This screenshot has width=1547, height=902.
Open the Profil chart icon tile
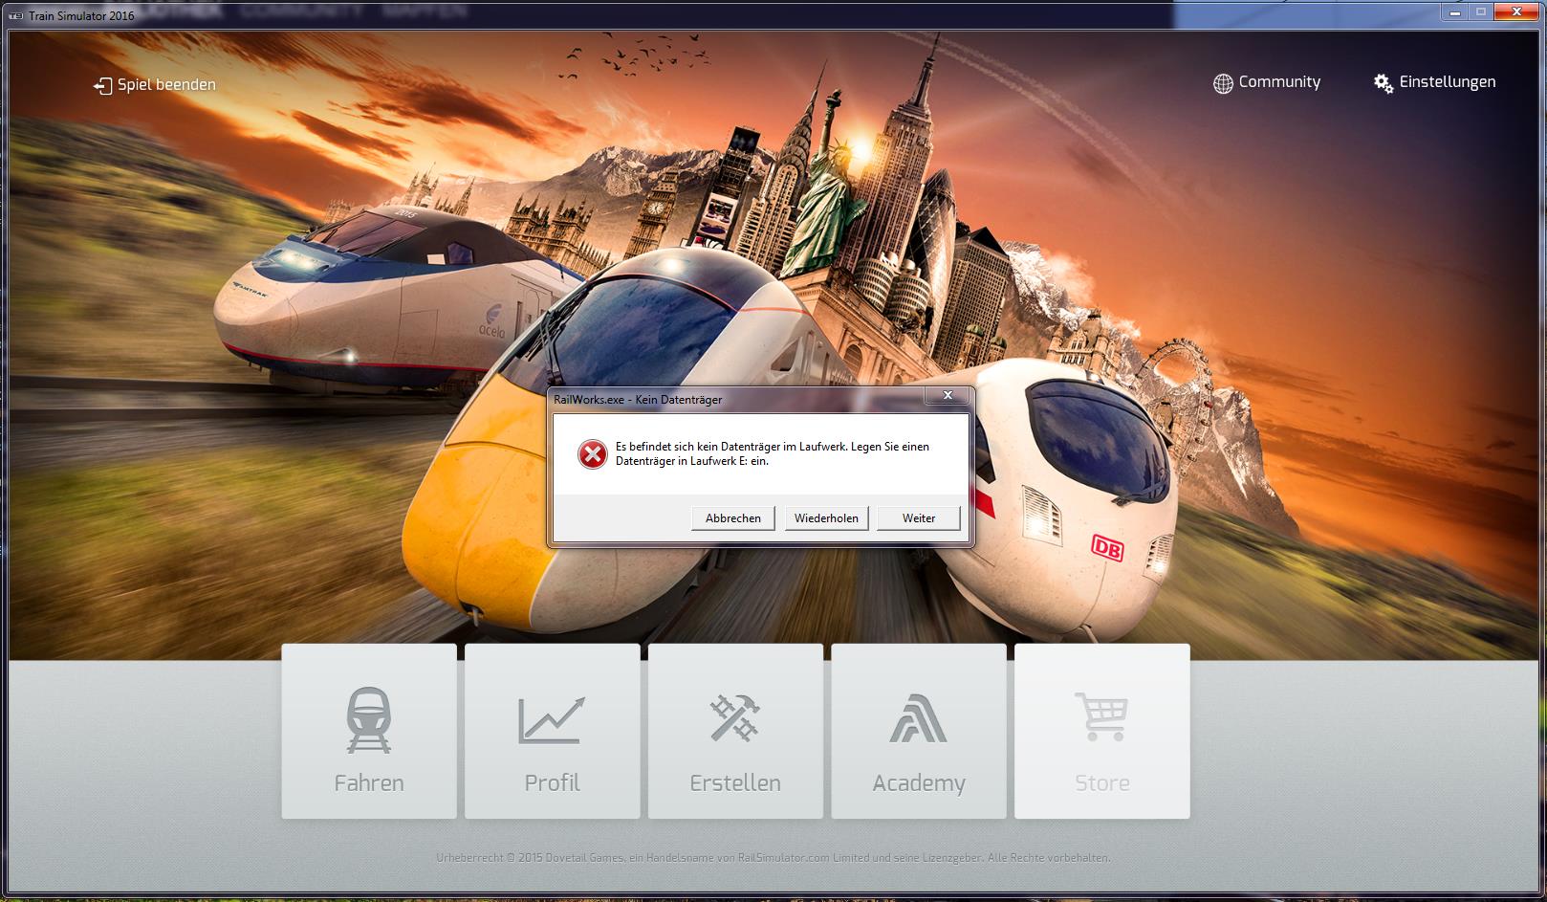coord(552,731)
